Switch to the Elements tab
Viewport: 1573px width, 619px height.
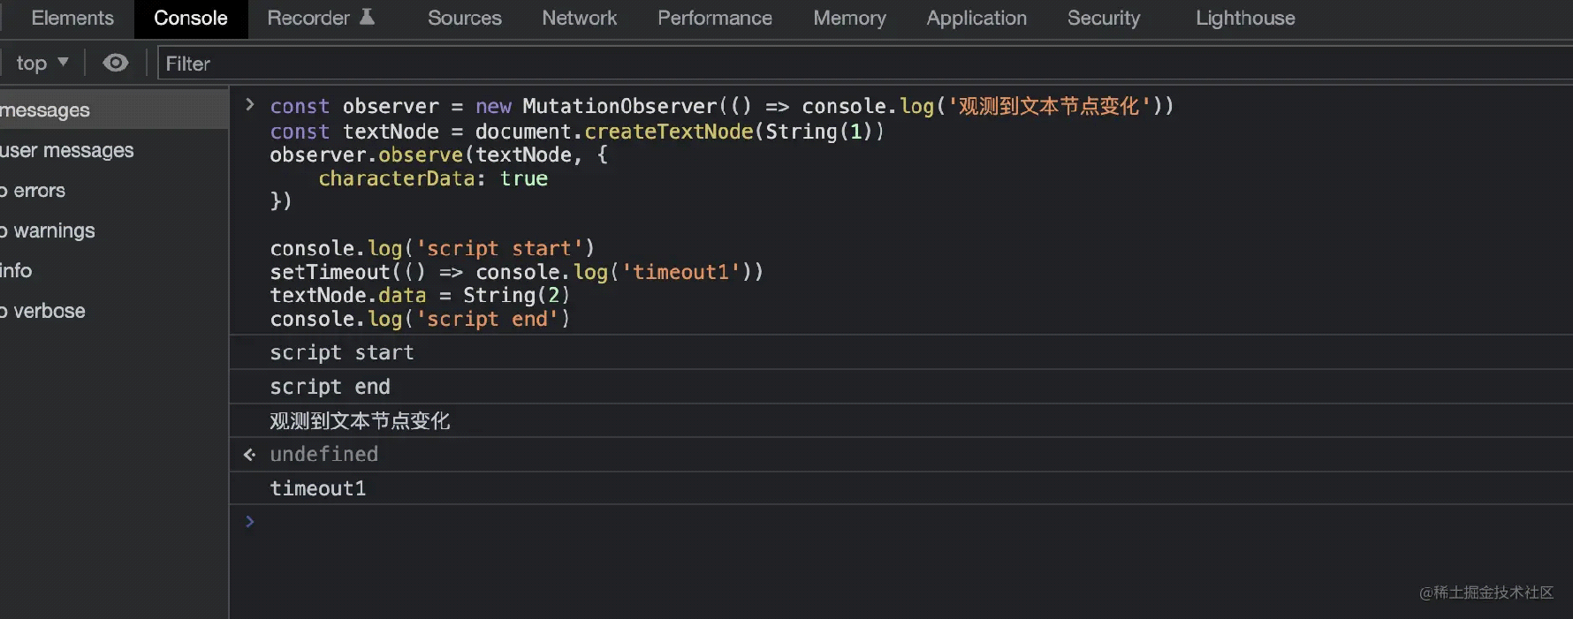point(72,18)
